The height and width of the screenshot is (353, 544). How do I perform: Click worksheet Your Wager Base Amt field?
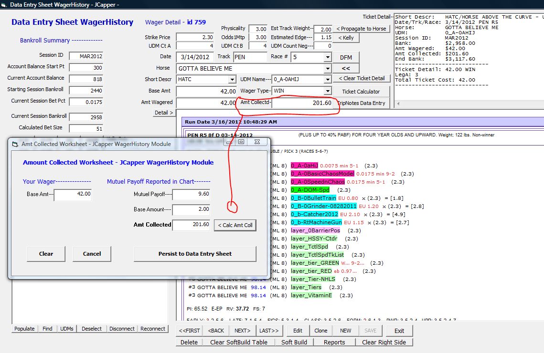point(73,194)
